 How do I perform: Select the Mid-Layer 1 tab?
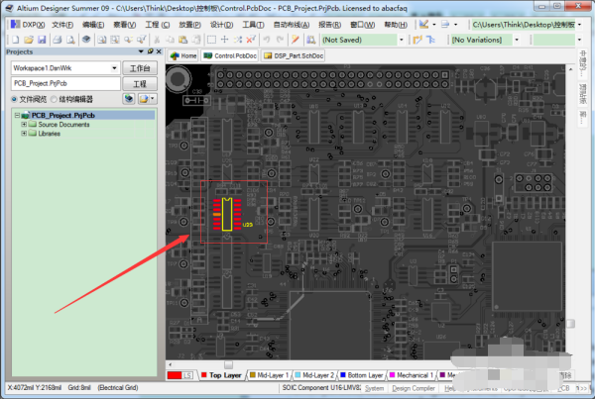pos(269,375)
